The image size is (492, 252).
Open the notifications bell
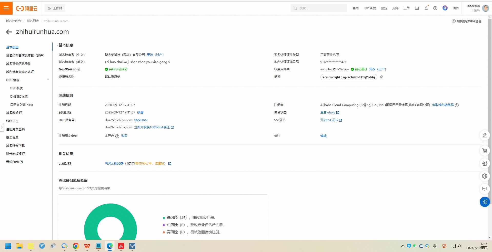(x=426, y=8)
